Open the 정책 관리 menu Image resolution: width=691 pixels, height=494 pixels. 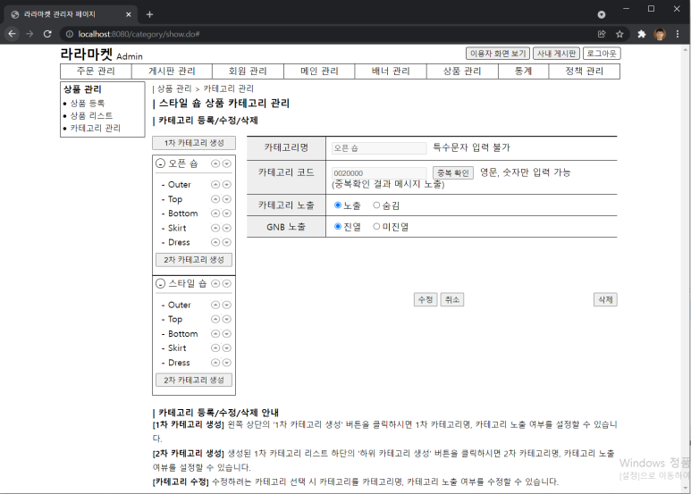coord(585,71)
